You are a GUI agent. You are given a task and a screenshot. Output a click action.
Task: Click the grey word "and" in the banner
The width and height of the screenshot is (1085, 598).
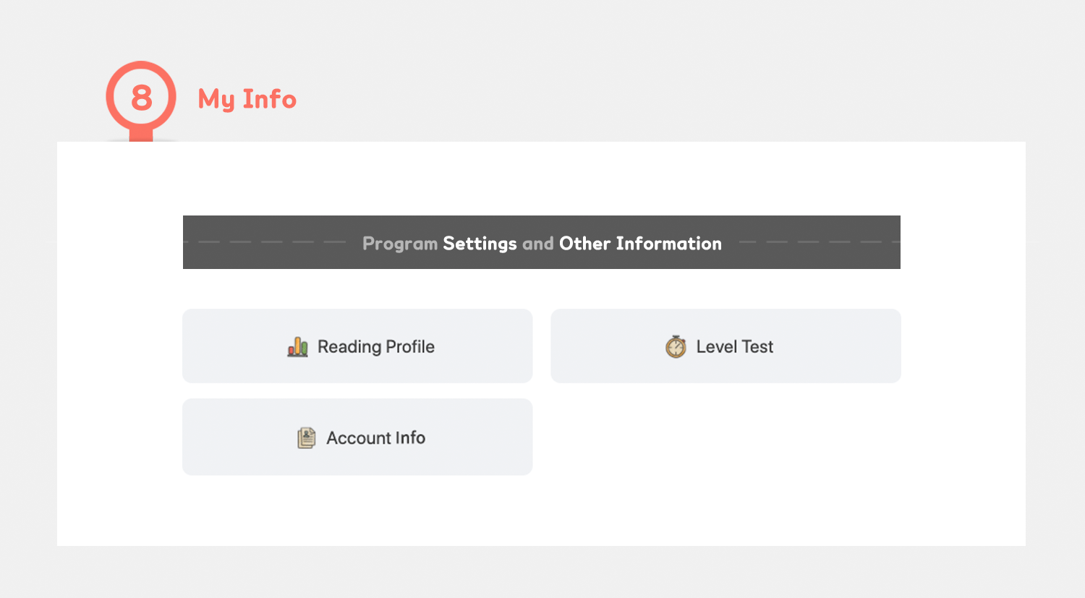coord(538,244)
